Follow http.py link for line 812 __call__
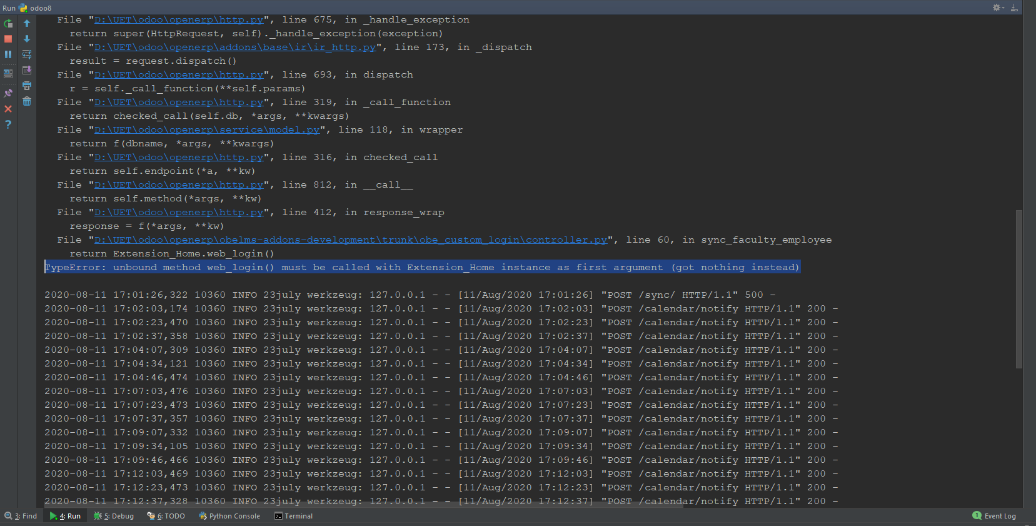Image resolution: width=1036 pixels, height=526 pixels. tap(179, 185)
